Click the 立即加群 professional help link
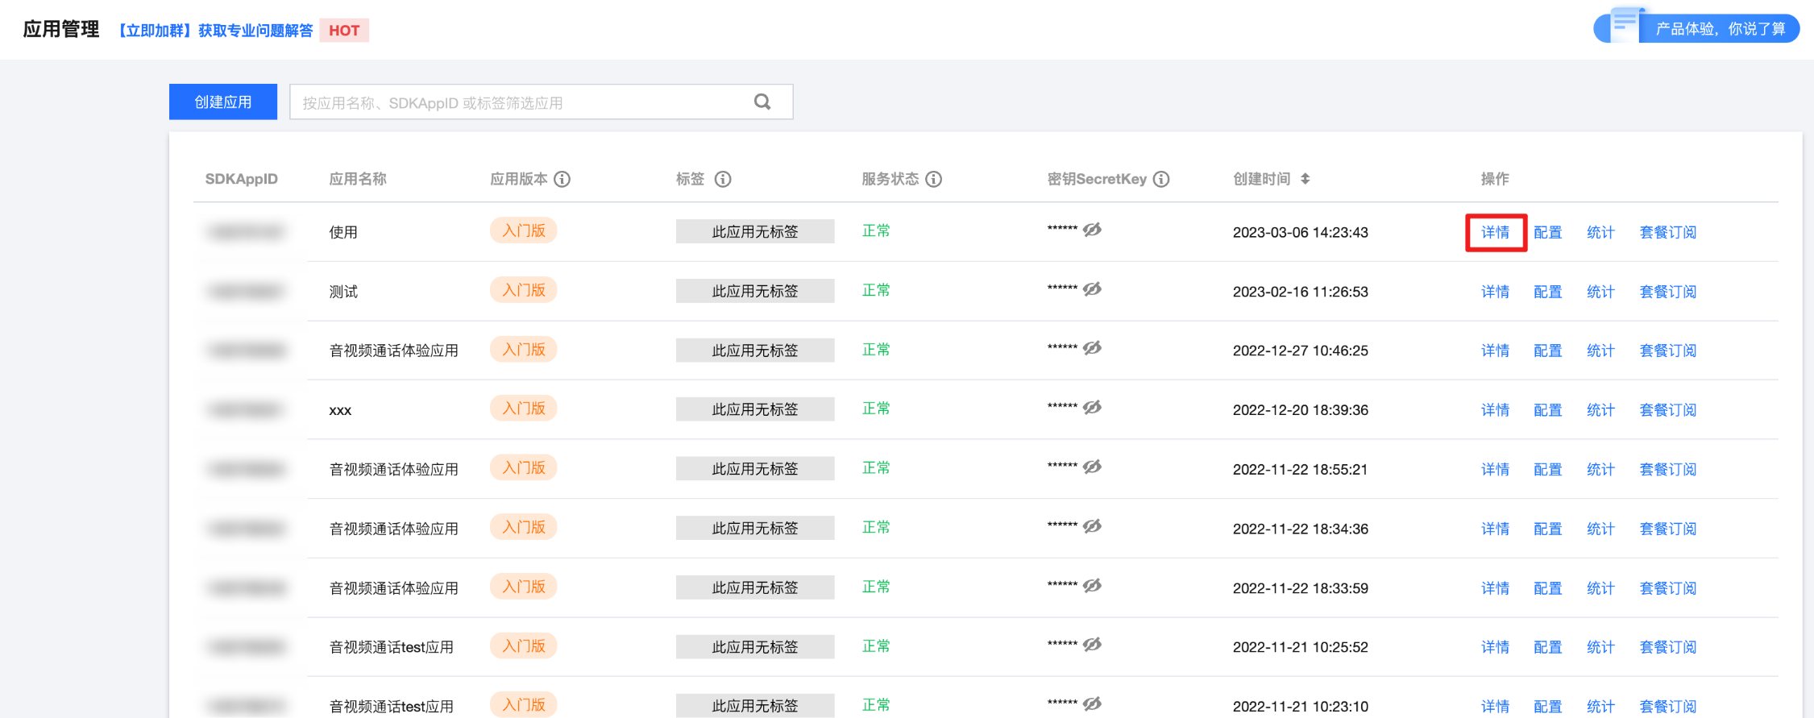 214,31
